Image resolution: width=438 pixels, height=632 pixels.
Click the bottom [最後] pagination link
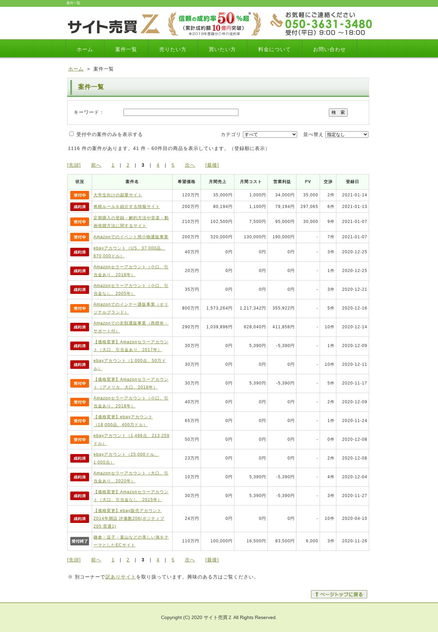click(212, 560)
